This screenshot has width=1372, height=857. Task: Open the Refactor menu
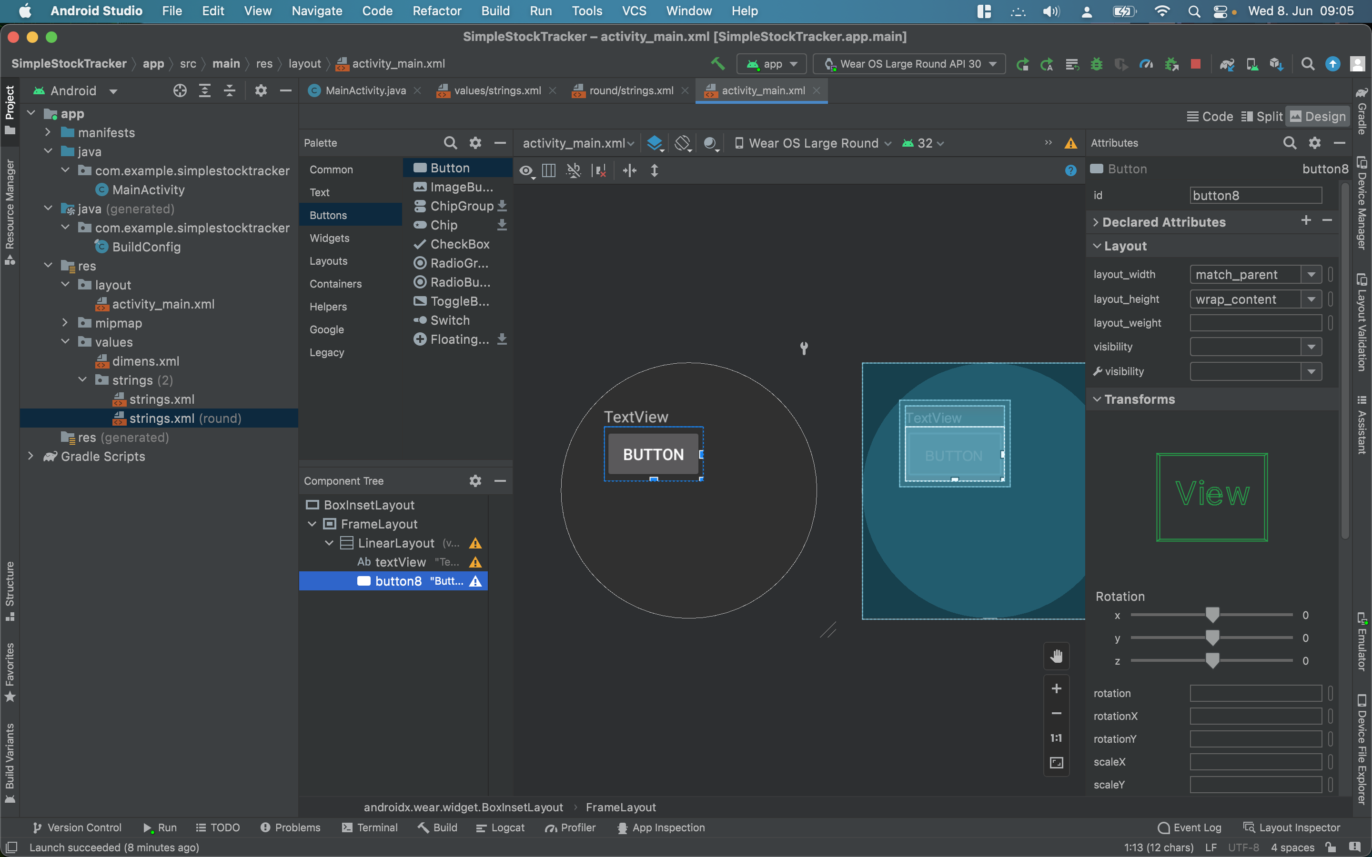(x=436, y=11)
